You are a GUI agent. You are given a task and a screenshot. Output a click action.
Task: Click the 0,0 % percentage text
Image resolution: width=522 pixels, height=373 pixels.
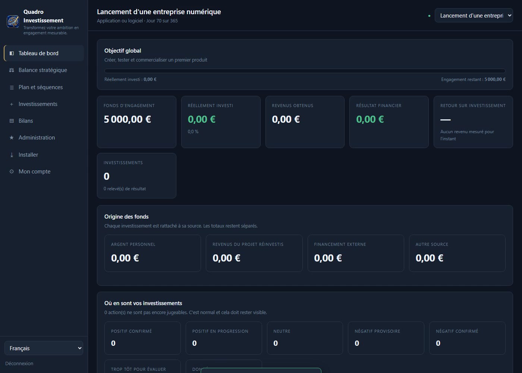click(x=193, y=132)
